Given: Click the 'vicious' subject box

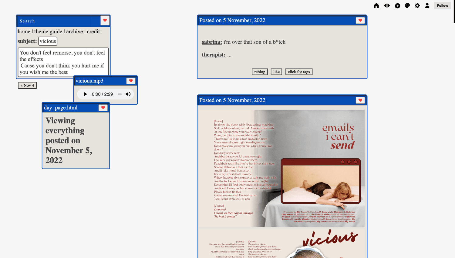Looking at the screenshot, I should point(48,41).
